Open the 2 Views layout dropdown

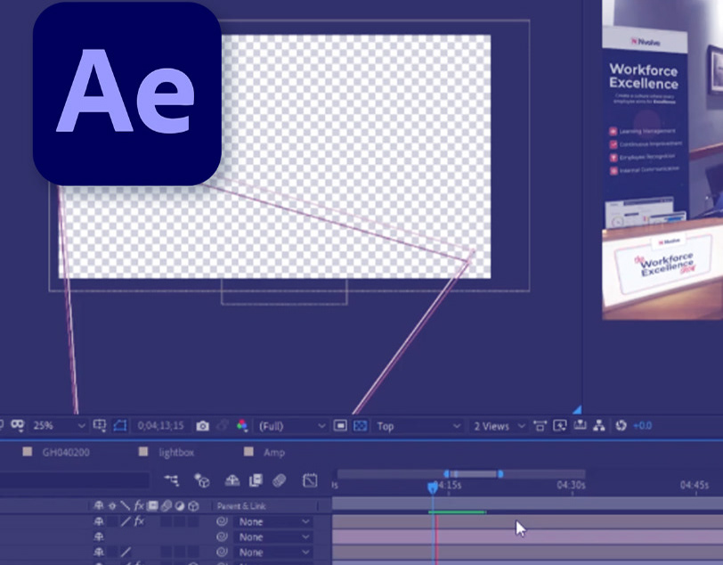[499, 426]
